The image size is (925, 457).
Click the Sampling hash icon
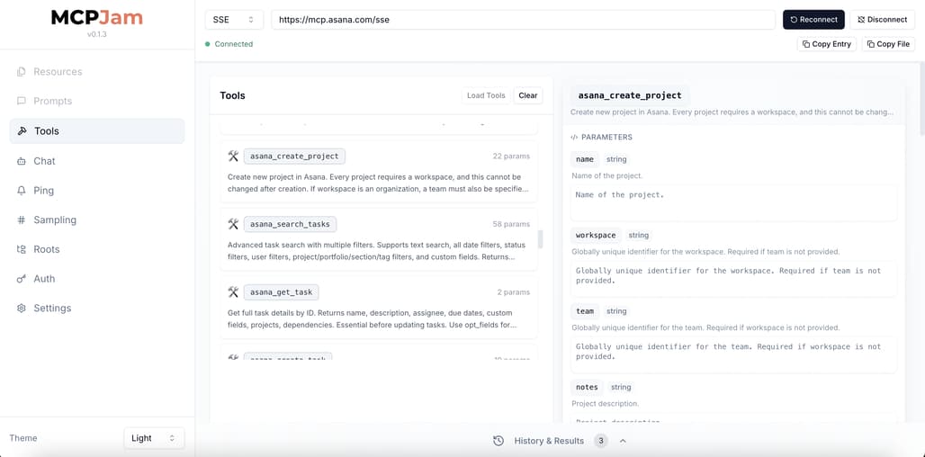[x=22, y=220]
